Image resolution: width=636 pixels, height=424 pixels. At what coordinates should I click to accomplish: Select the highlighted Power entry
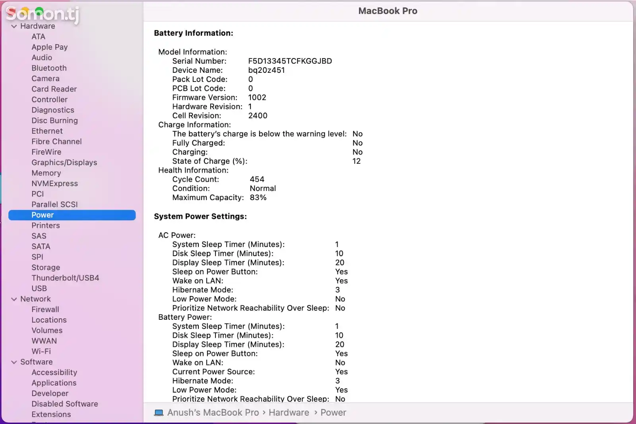(x=72, y=215)
